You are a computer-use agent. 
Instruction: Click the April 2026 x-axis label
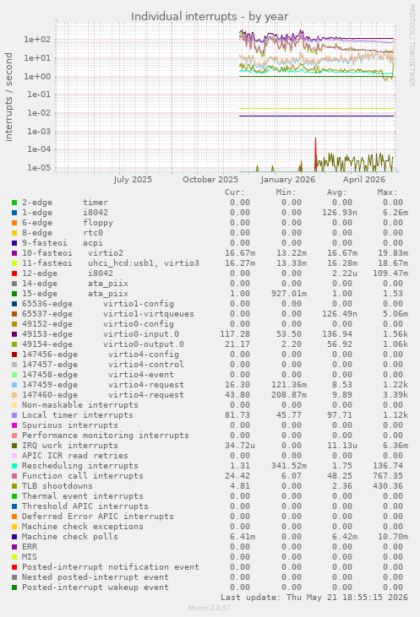[x=364, y=180]
